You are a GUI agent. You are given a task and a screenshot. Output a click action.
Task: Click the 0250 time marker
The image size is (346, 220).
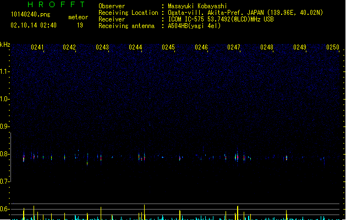click(x=333, y=47)
